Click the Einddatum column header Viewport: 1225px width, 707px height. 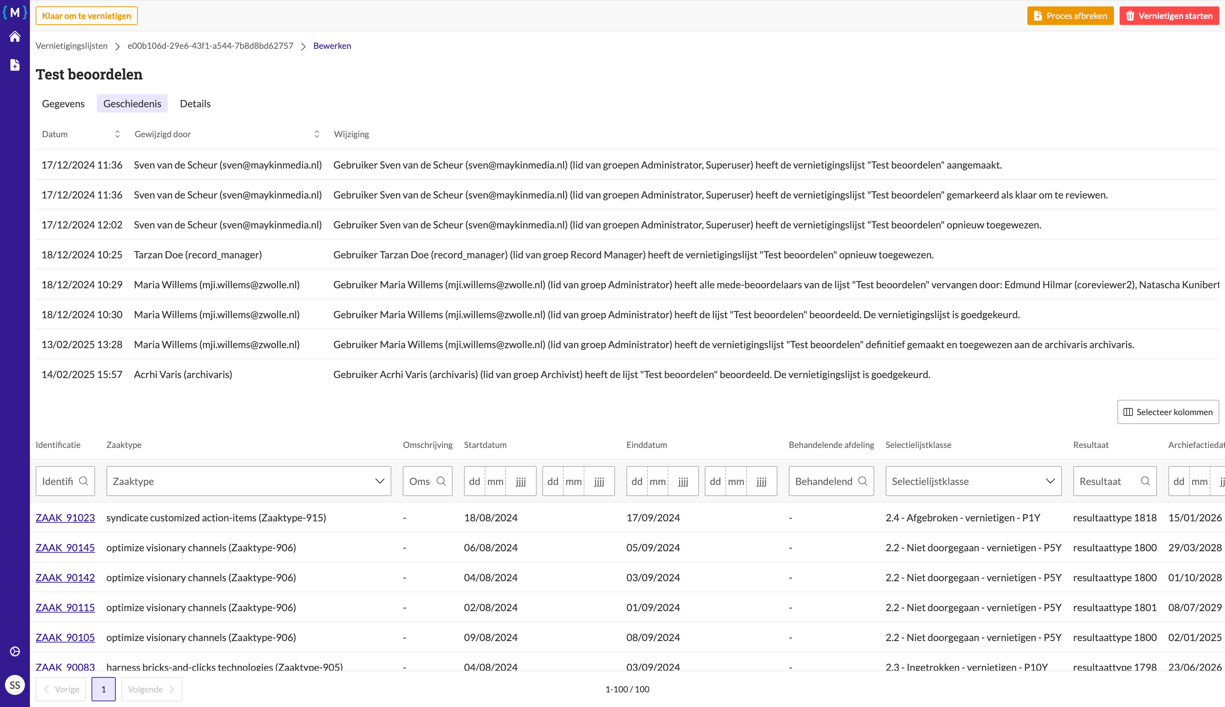(646, 445)
